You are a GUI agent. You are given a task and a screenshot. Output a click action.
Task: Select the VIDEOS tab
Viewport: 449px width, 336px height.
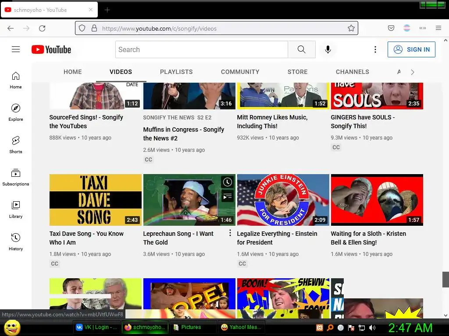121,72
